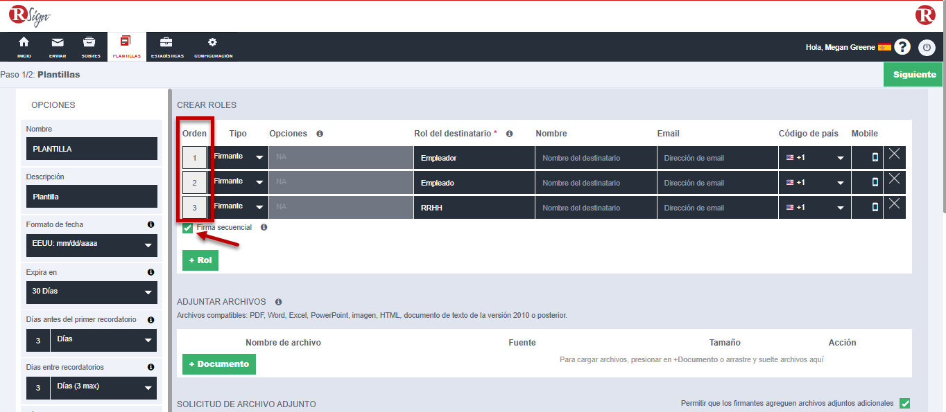
Task: Open Tipo dropdown for the Empleado row
Action: pos(238,182)
